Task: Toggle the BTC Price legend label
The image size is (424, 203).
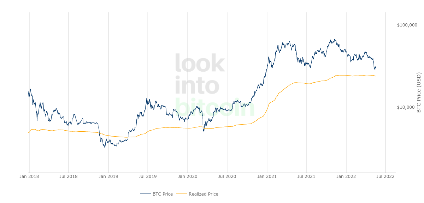Action: tap(163, 194)
